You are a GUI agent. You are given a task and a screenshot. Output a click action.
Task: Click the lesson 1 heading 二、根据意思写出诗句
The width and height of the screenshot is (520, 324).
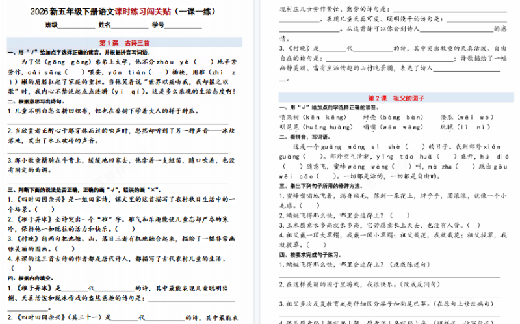pyautogui.click(x=36, y=101)
